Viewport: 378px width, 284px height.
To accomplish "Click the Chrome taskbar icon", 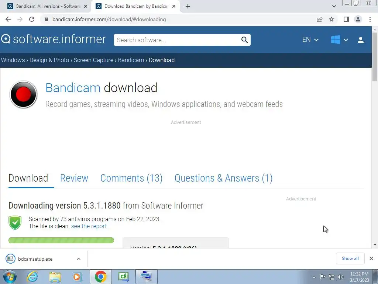I will click(x=100, y=277).
